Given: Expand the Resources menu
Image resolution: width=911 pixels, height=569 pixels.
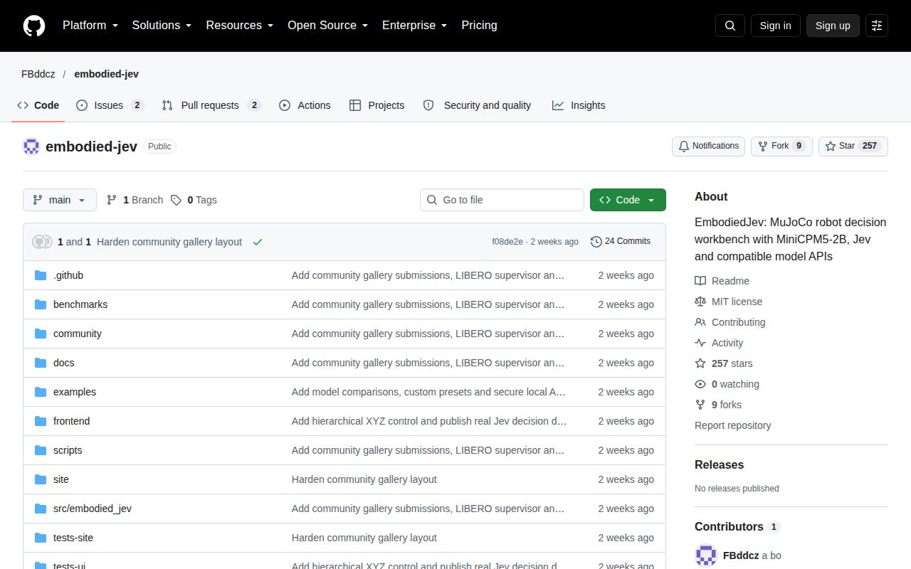Looking at the screenshot, I should click(240, 26).
